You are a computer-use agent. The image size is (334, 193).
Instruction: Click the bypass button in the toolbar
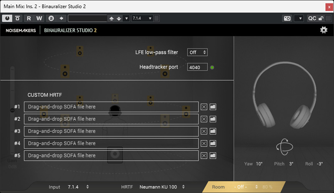pos(18,18)
